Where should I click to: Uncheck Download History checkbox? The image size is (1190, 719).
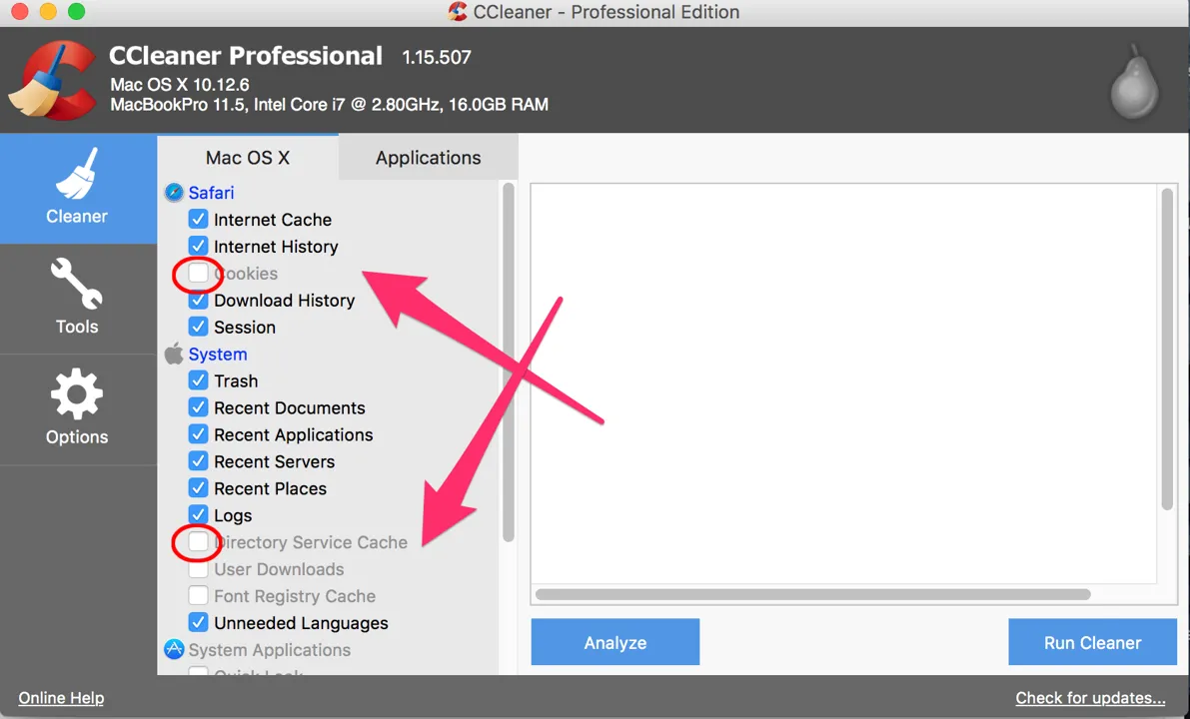[198, 300]
